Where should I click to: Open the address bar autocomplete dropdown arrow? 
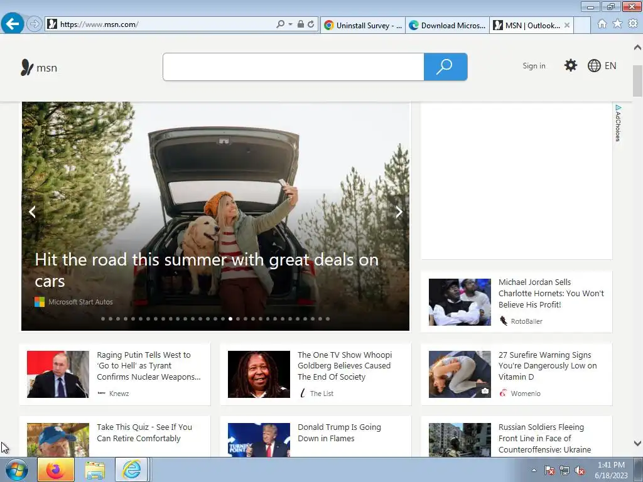(290, 24)
